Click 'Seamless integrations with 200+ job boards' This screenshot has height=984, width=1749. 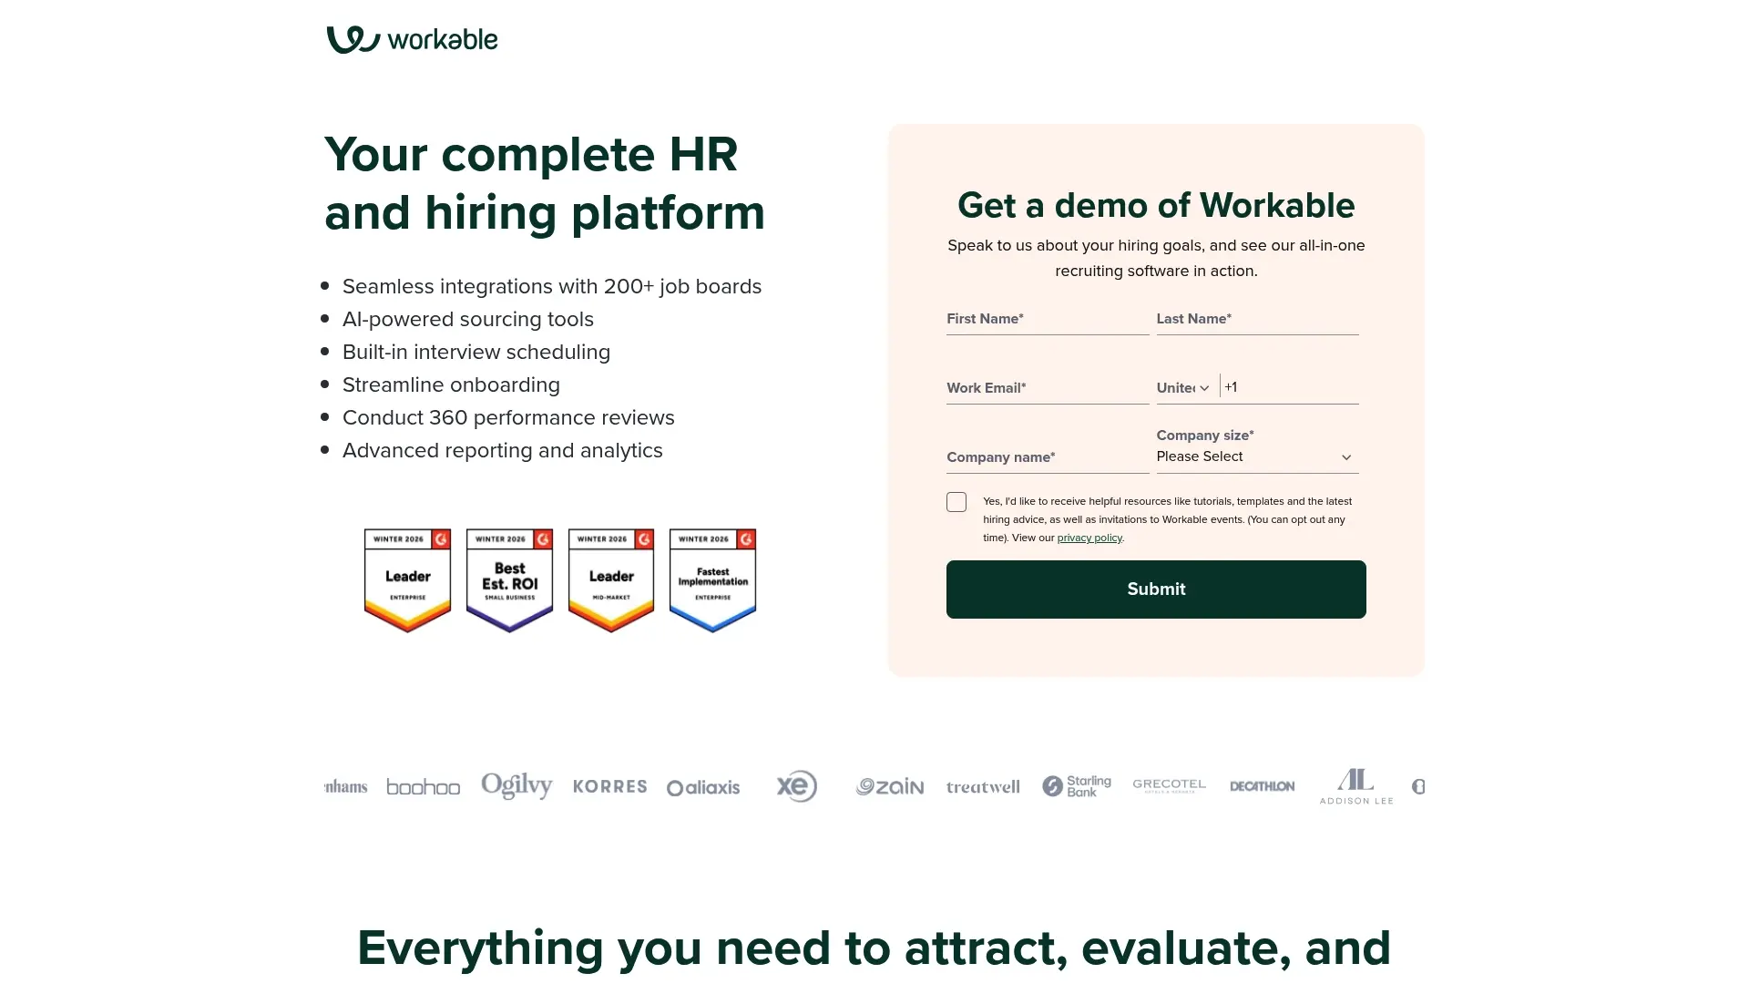point(552,287)
